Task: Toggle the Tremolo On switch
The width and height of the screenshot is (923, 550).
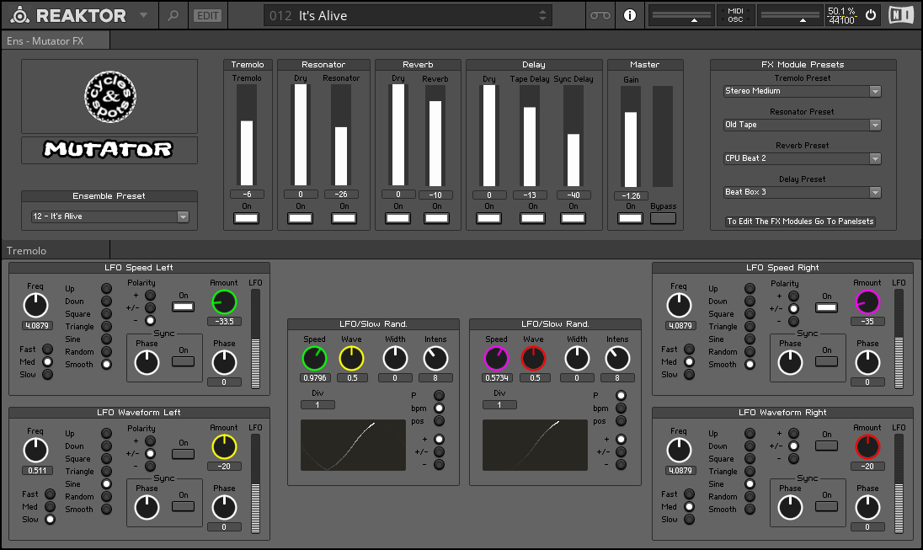Action: click(x=246, y=218)
